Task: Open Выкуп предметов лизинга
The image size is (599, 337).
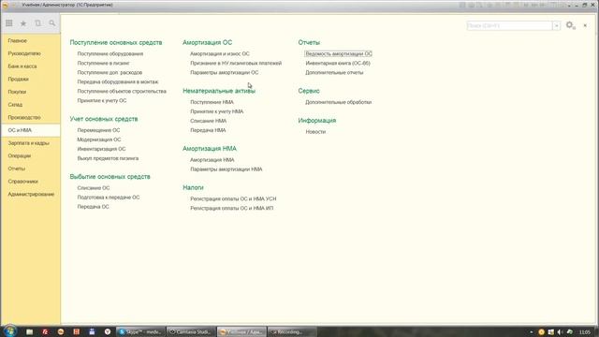Action: pos(109,158)
